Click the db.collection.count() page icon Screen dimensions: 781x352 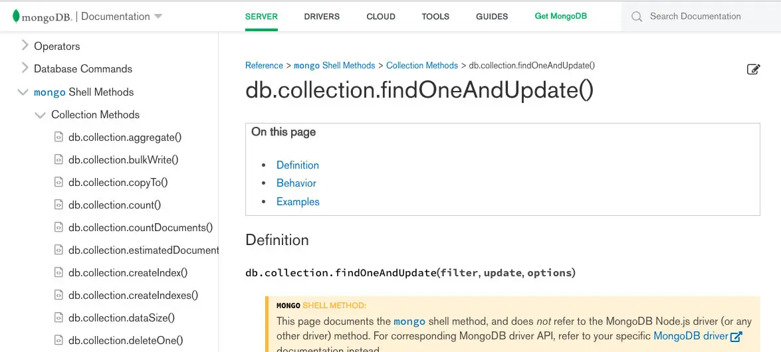pos(58,205)
